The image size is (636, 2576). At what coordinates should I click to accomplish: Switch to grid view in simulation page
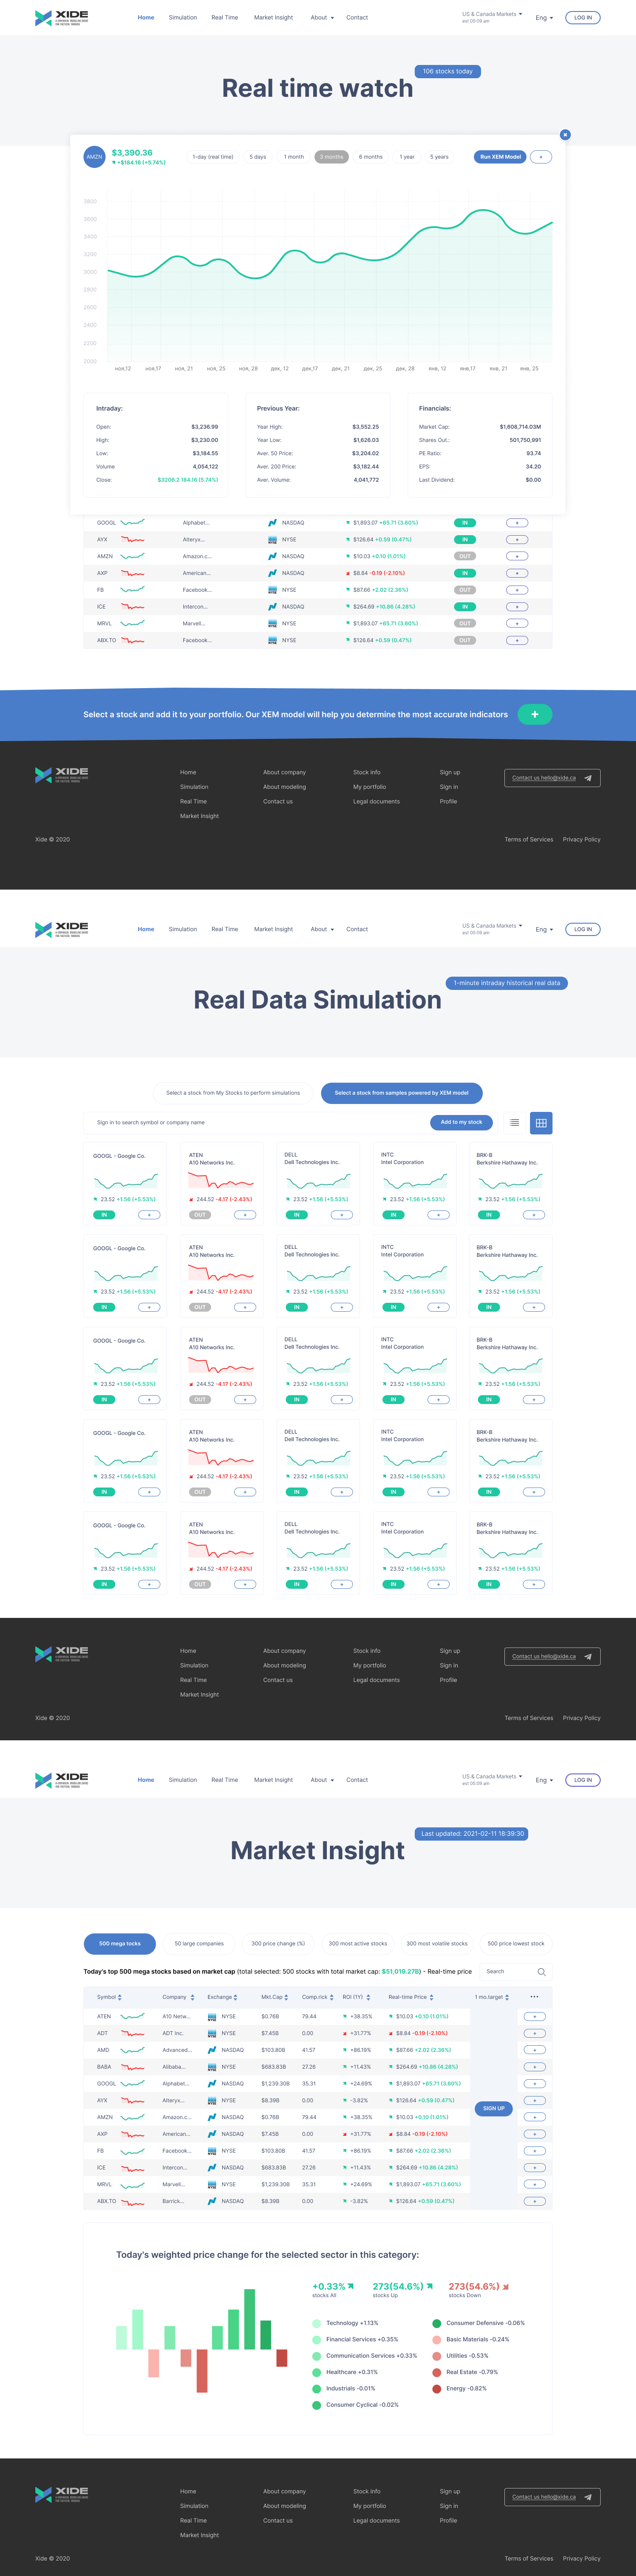click(x=541, y=1123)
